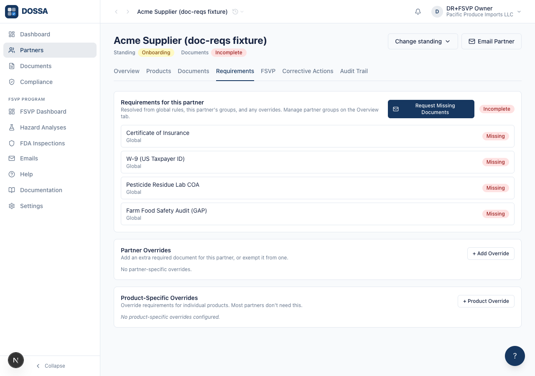The width and height of the screenshot is (535, 376).
Task: Click the Pesticide Residue Lab COA requirement
Action: 318,188
